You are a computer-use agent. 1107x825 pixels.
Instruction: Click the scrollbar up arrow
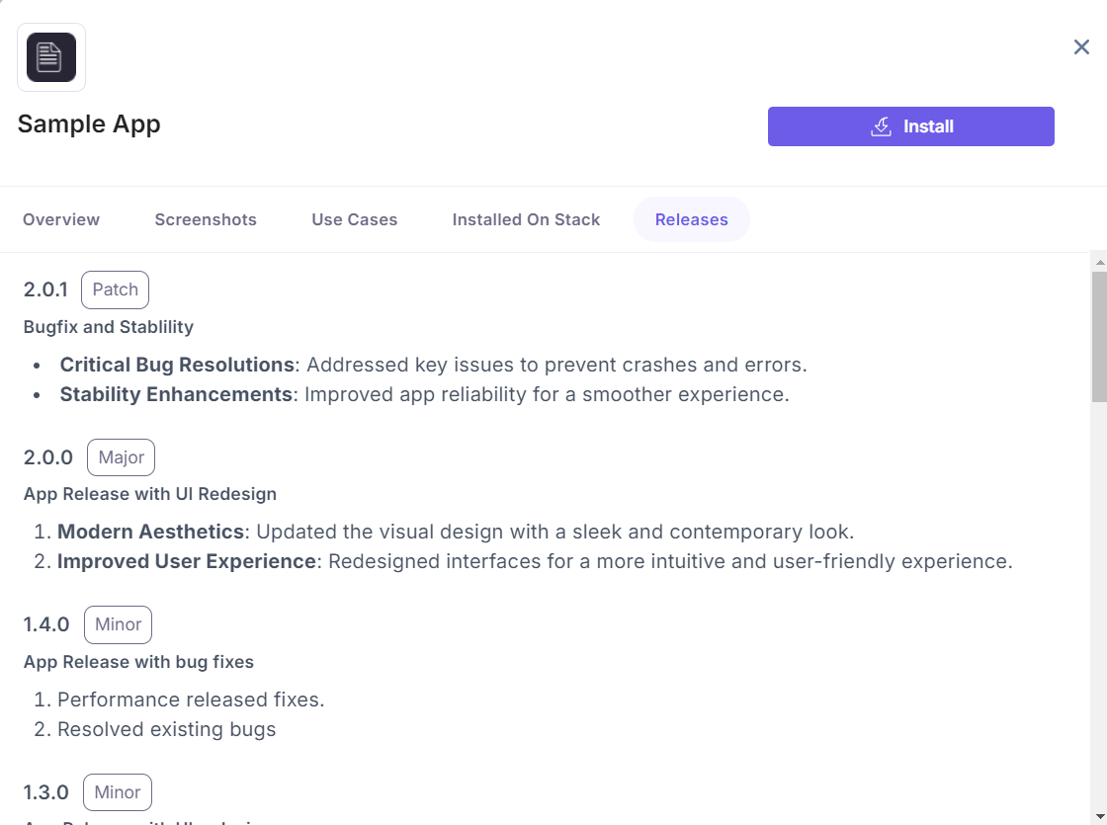(x=1098, y=261)
